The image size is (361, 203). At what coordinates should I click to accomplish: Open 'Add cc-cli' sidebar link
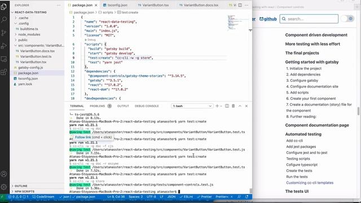pos(294,140)
